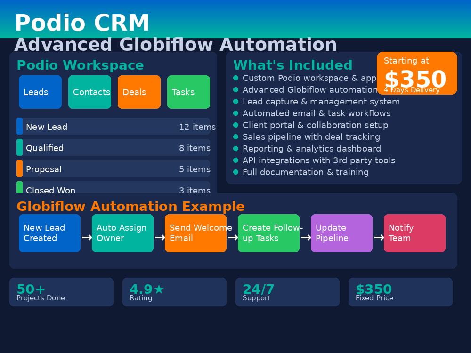Open the Deals app tile
The height and width of the screenshot is (353, 471).
pos(139,92)
